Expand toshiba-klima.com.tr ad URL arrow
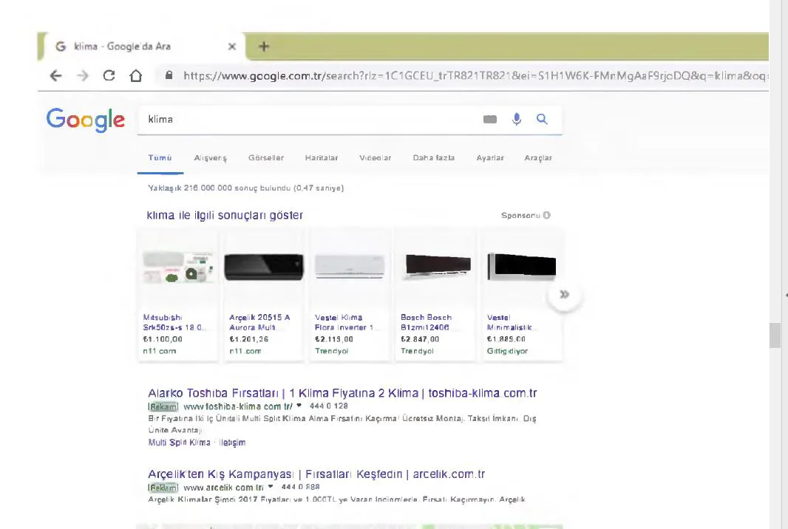Viewport: 788px width, 529px height. point(299,406)
